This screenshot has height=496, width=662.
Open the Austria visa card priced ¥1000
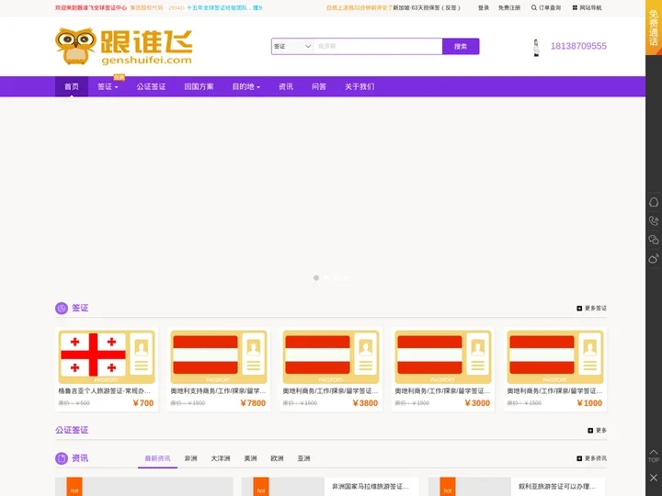click(x=555, y=369)
